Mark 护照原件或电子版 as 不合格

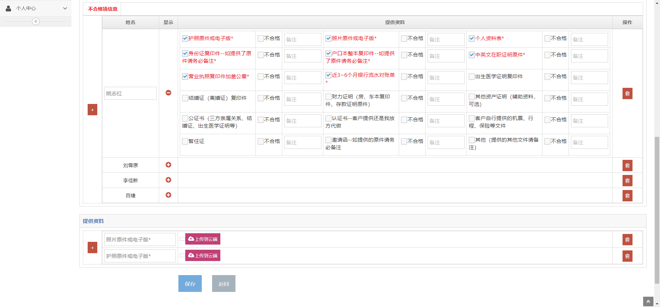(261, 38)
